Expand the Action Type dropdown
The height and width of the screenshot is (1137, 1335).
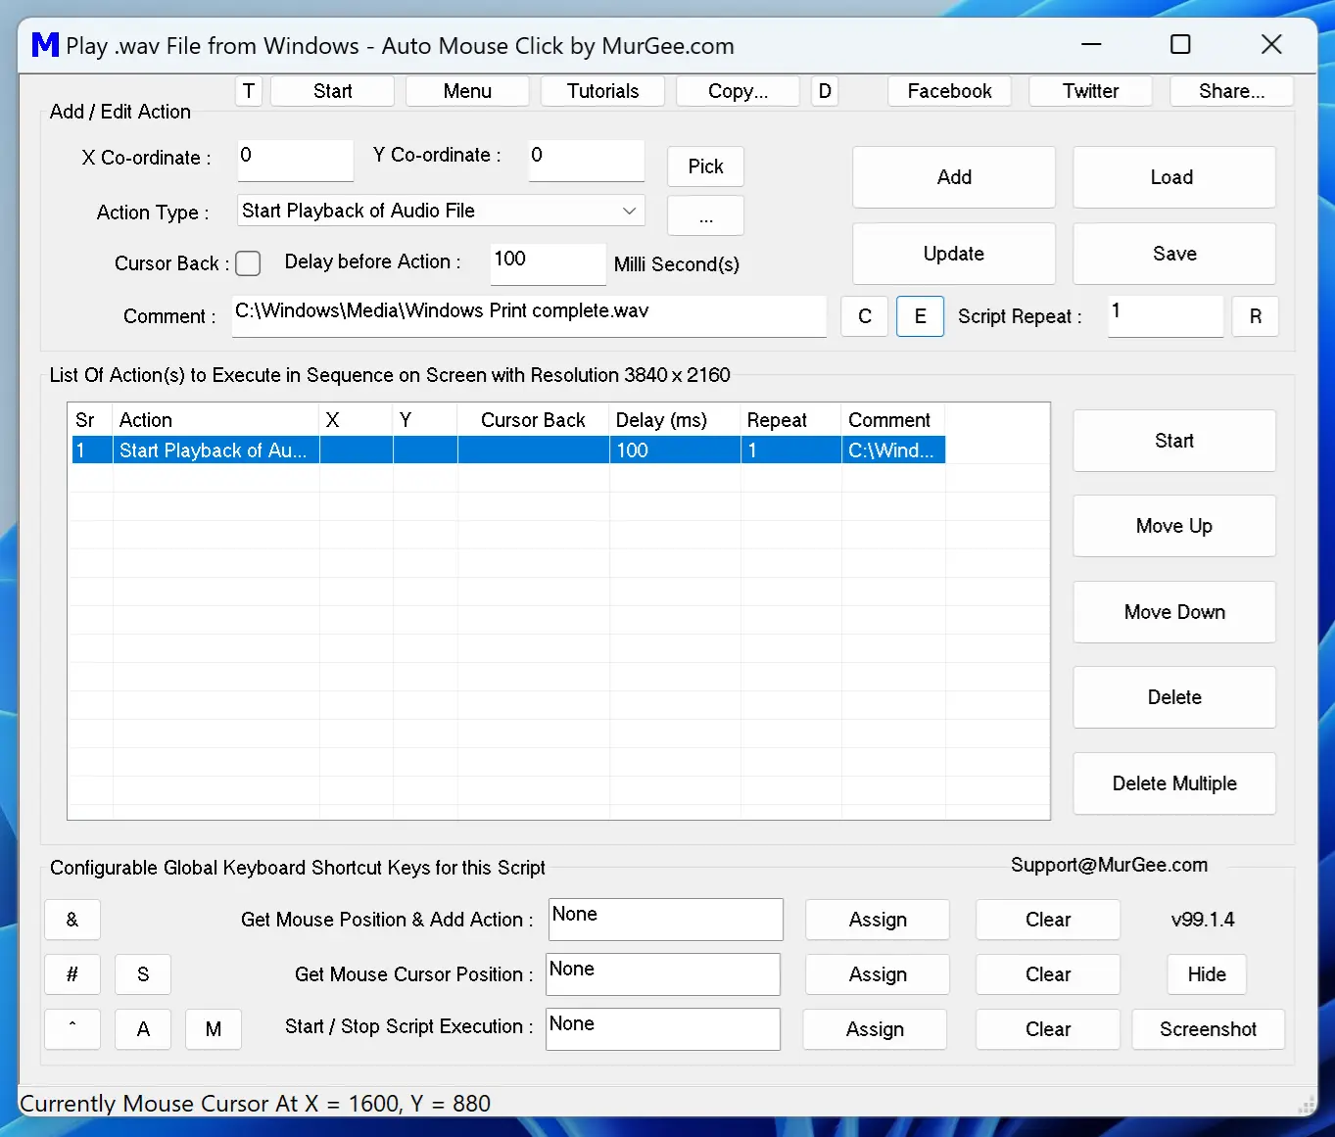441,211
